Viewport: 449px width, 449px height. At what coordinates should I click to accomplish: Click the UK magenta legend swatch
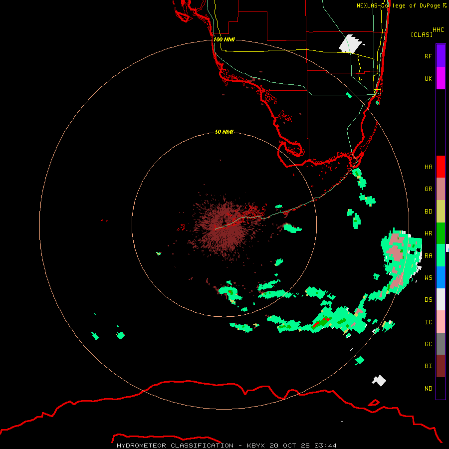[x=441, y=78]
